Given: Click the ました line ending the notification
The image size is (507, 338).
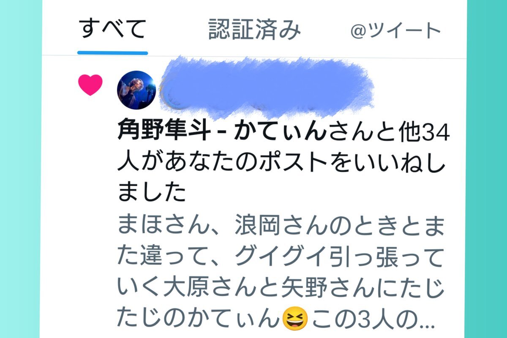Looking at the screenshot, I should (151, 192).
